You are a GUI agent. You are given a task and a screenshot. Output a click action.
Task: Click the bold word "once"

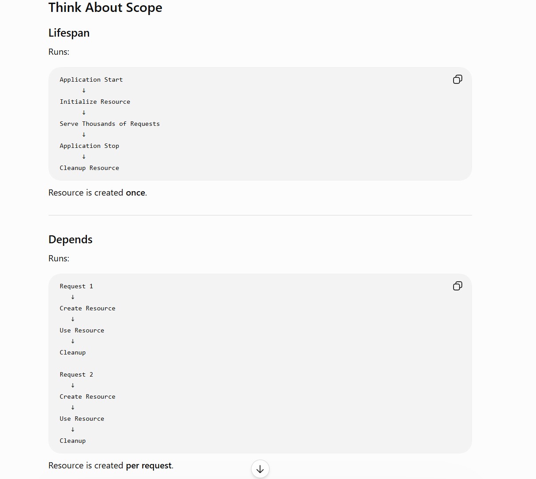pos(135,193)
